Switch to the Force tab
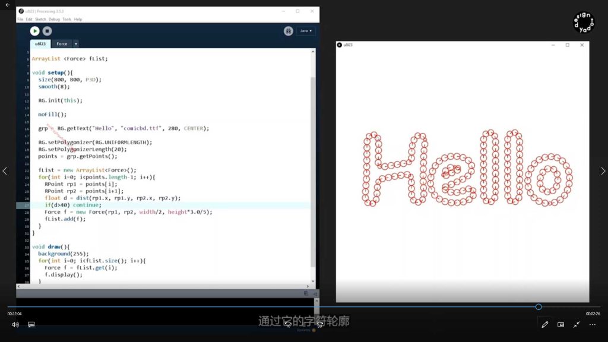The image size is (608, 342). pos(62,44)
